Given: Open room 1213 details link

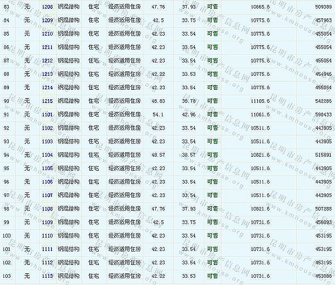Looking at the screenshot, I should tap(47, 74).
